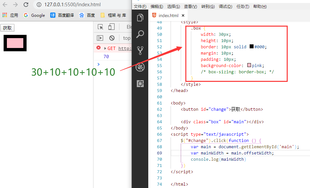Open the Google bookmark
The height and width of the screenshot is (188, 310).
point(34,15)
